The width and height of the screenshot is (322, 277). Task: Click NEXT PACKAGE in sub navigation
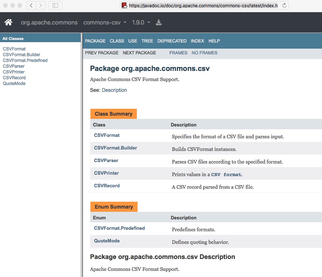pyautogui.click(x=139, y=53)
